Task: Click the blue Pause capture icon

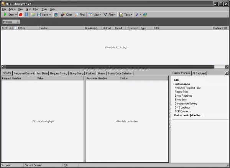Action: [26, 15]
